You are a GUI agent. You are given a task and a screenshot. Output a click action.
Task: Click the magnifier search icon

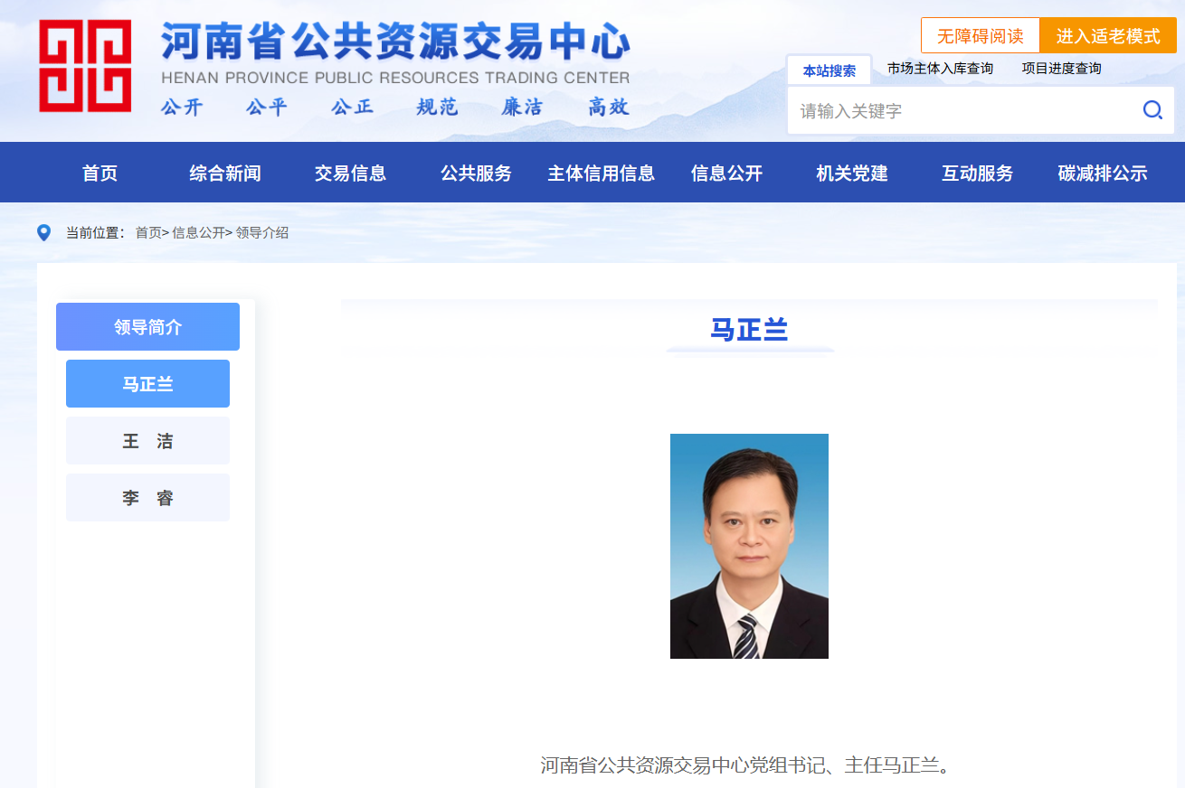(1152, 110)
